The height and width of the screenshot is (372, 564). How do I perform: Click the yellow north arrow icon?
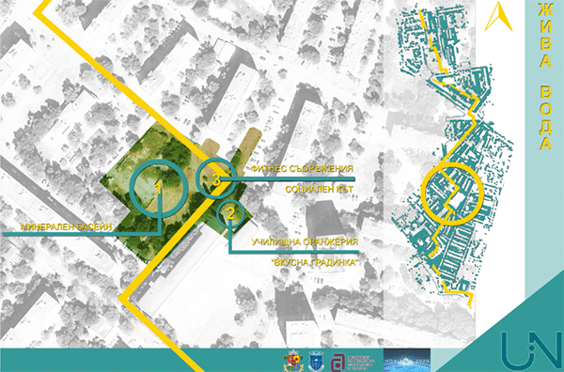[498, 17]
